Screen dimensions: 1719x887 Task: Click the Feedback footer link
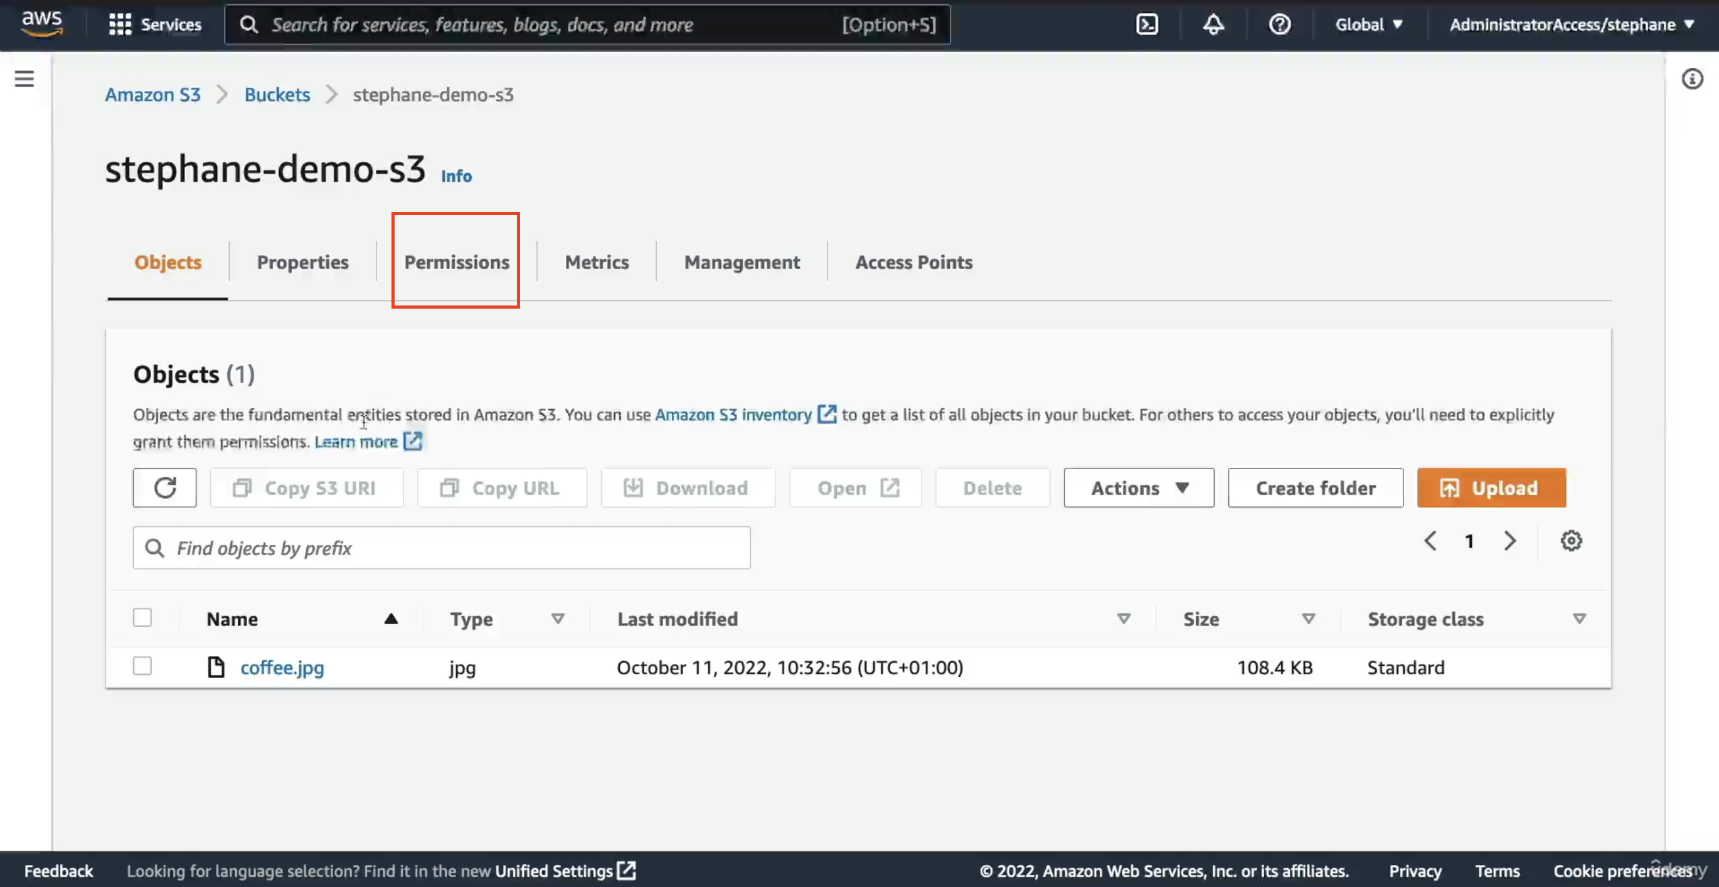click(x=59, y=870)
